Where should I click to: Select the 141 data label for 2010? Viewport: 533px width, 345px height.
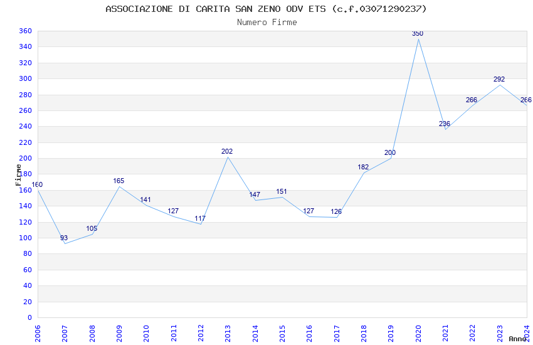[x=145, y=199]
